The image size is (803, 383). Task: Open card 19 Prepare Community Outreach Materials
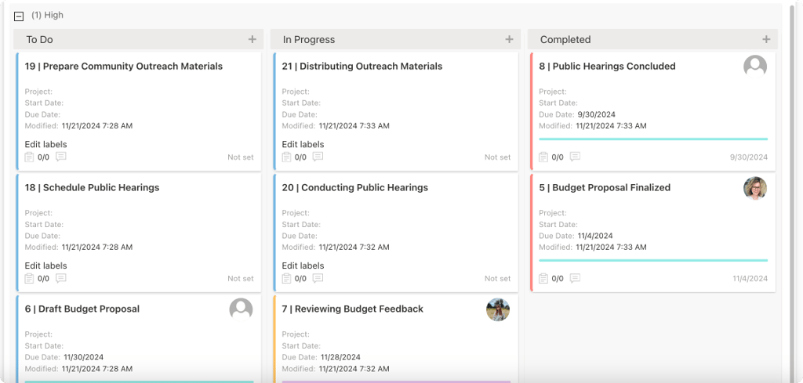123,66
